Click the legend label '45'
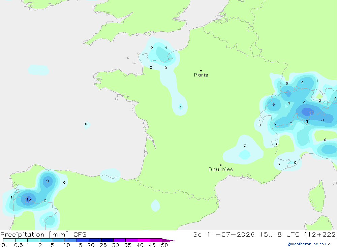The height and width of the screenshot is (247, 337). (x=152, y=245)
